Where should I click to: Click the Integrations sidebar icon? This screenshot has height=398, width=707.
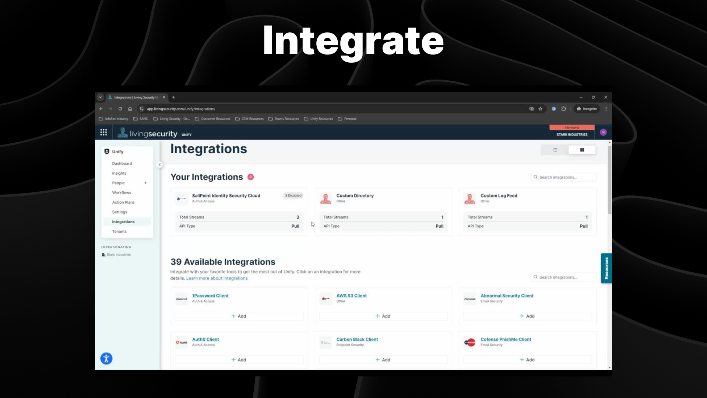coord(123,221)
